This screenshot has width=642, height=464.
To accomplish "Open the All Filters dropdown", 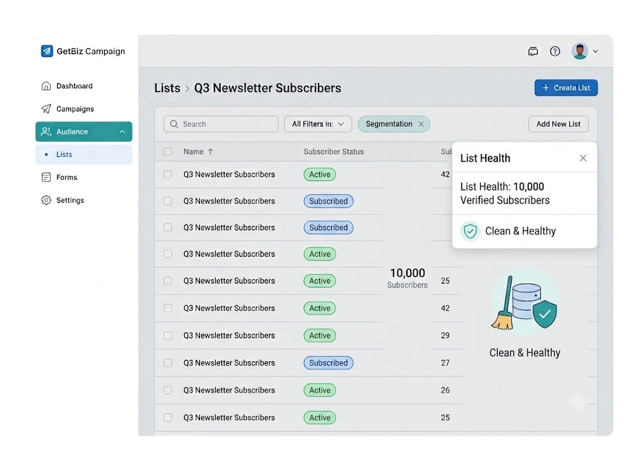I will click(318, 124).
